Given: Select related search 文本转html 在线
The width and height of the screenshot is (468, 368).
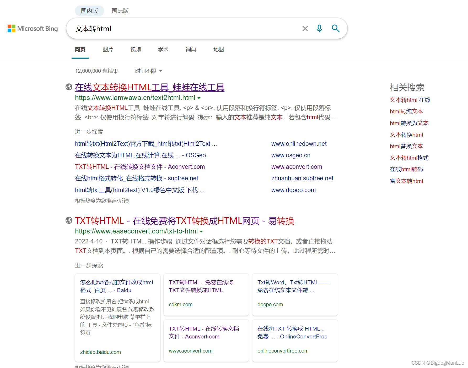Looking at the screenshot, I should (x=410, y=100).
